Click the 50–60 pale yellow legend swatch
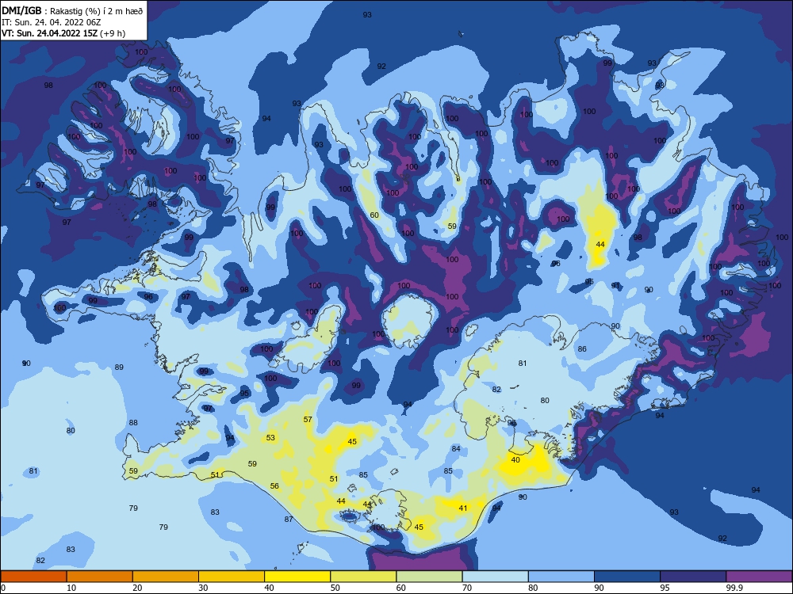793x594 pixels. coord(363,577)
